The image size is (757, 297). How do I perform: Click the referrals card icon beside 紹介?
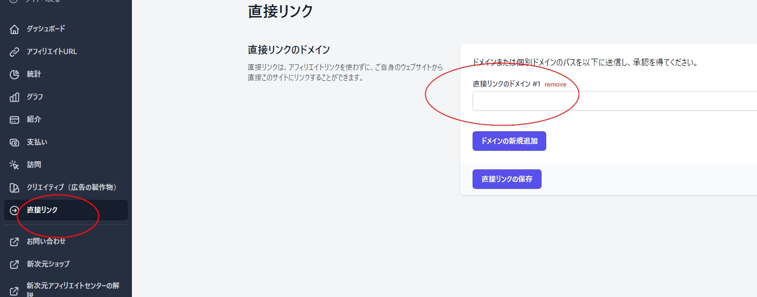click(14, 119)
